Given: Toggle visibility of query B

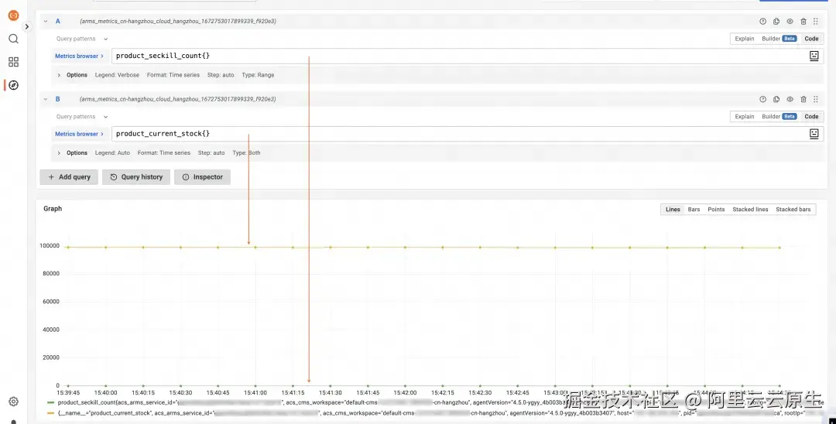Looking at the screenshot, I should pyautogui.click(x=790, y=99).
